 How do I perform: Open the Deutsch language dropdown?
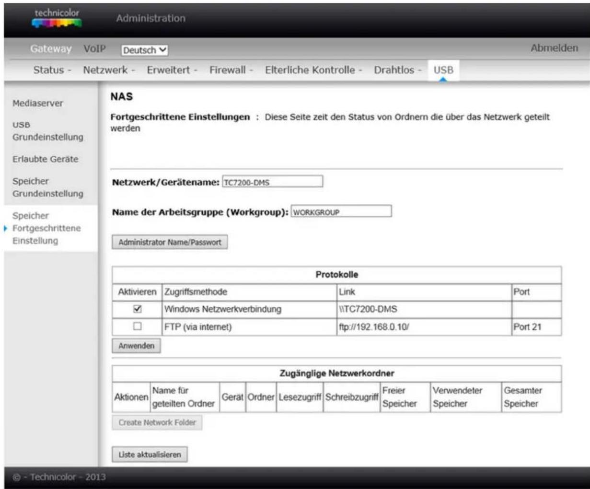pyautogui.click(x=145, y=50)
